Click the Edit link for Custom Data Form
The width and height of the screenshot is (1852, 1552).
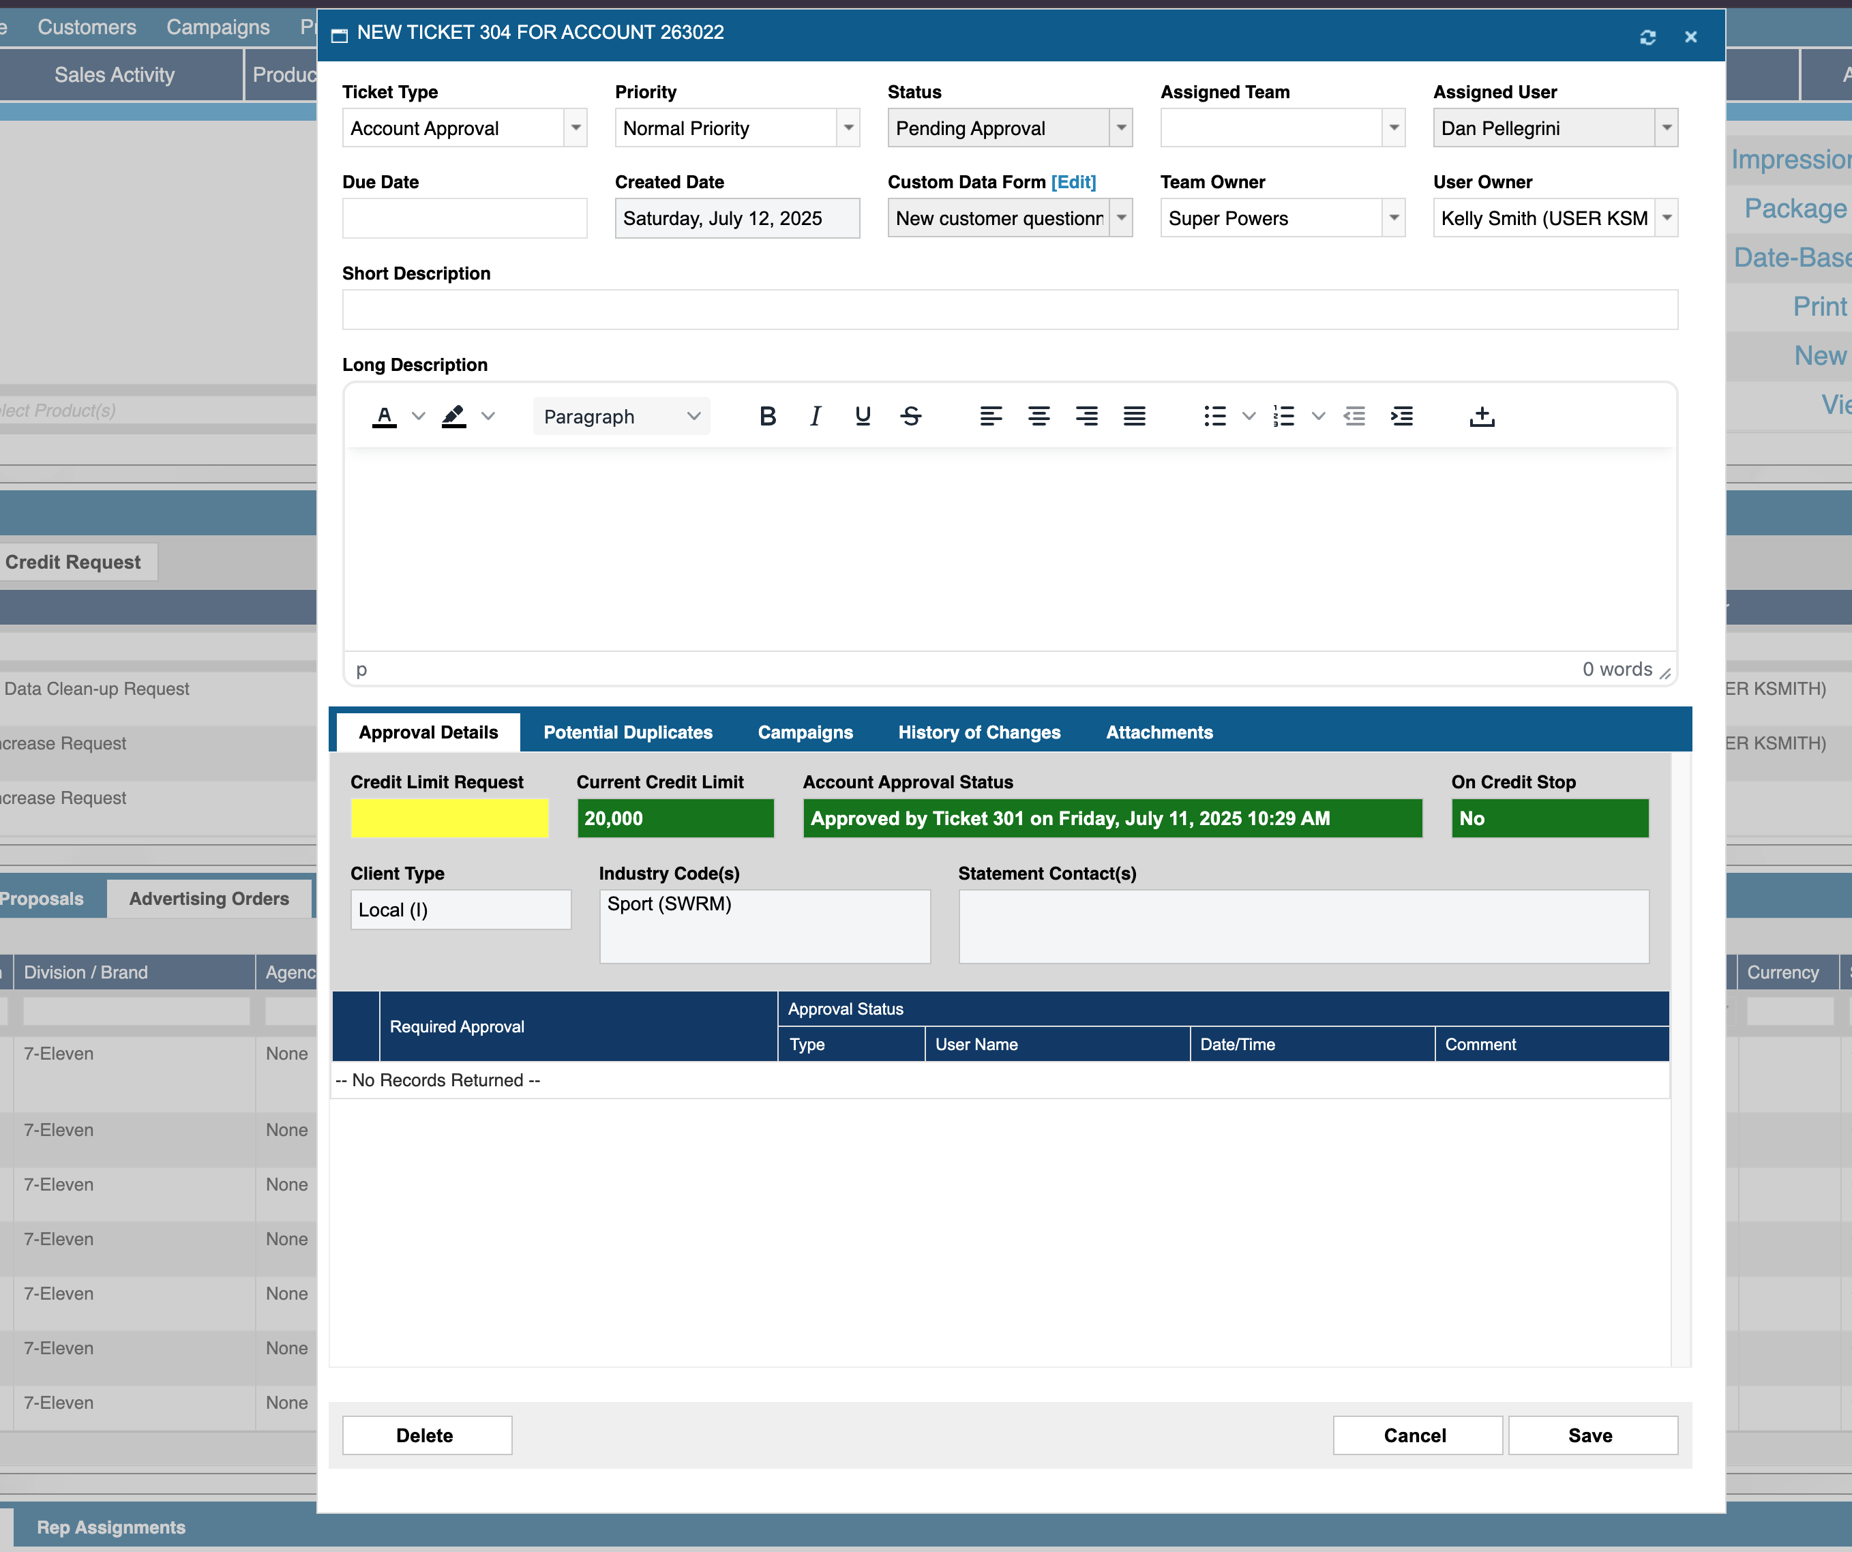click(1073, 181)
